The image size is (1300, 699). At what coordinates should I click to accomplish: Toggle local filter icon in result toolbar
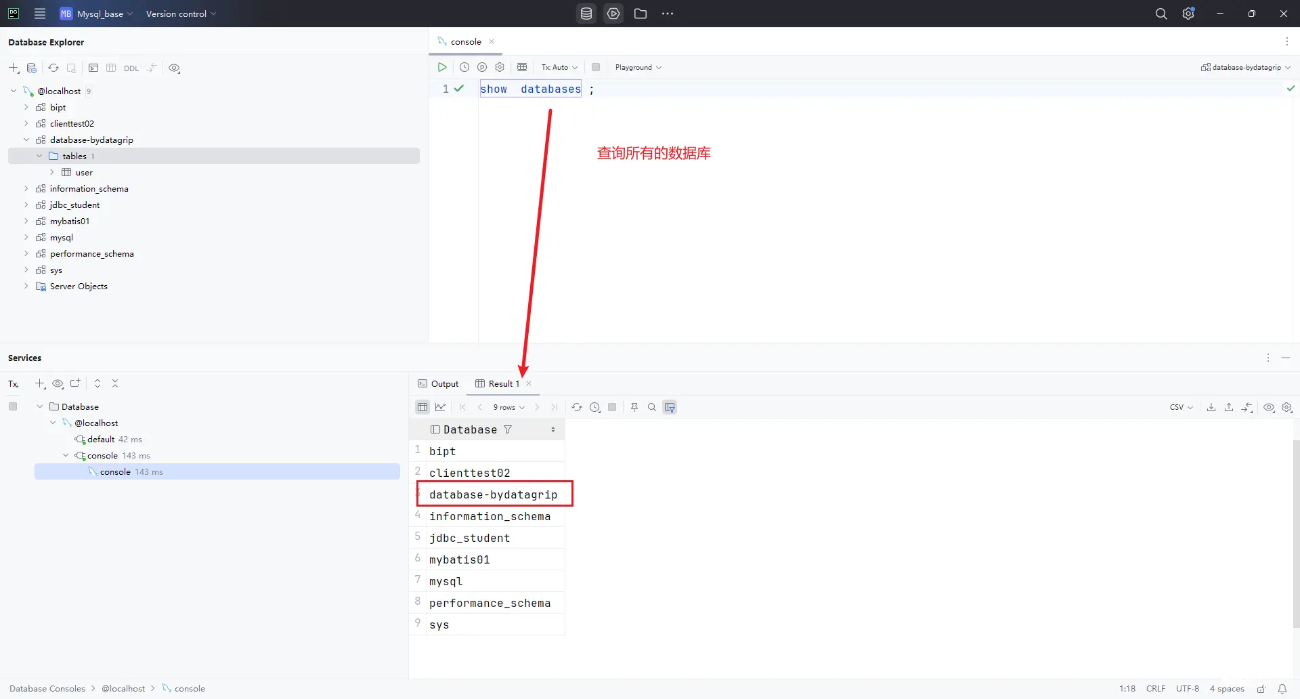[670, 407]
